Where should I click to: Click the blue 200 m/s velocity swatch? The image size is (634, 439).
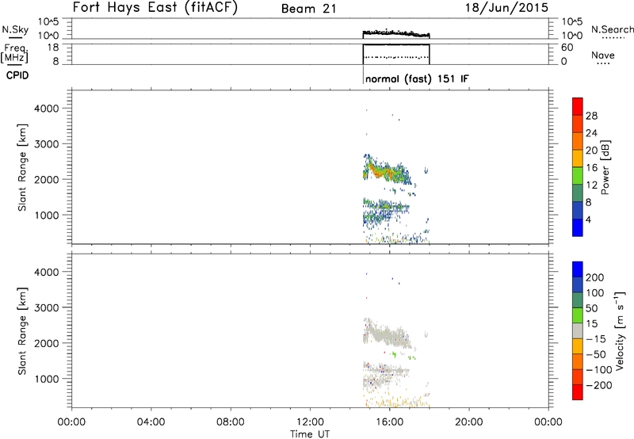578,269
